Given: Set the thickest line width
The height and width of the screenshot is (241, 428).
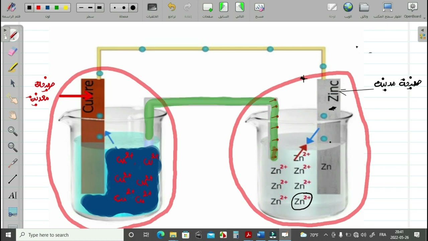Looking at the screenshot, I should tap(99, 7).
